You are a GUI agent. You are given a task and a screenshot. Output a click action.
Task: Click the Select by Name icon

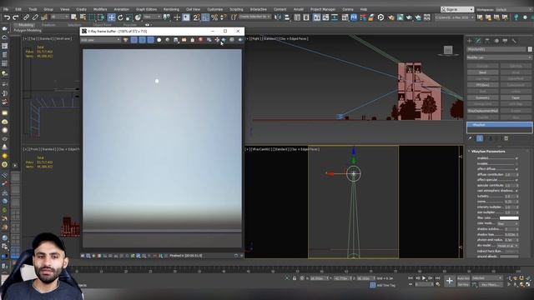[83, 17]
